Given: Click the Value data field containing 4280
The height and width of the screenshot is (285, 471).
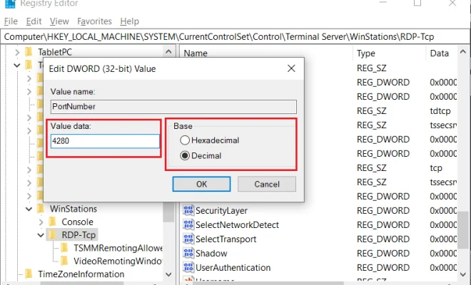Looking at the screenshot, I should [105, 141].
